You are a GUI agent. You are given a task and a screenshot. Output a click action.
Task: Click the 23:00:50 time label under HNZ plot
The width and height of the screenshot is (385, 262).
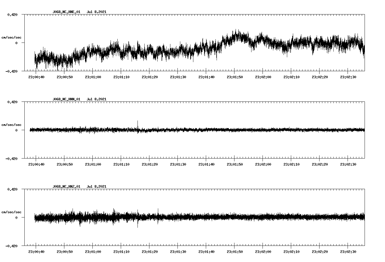64,252
